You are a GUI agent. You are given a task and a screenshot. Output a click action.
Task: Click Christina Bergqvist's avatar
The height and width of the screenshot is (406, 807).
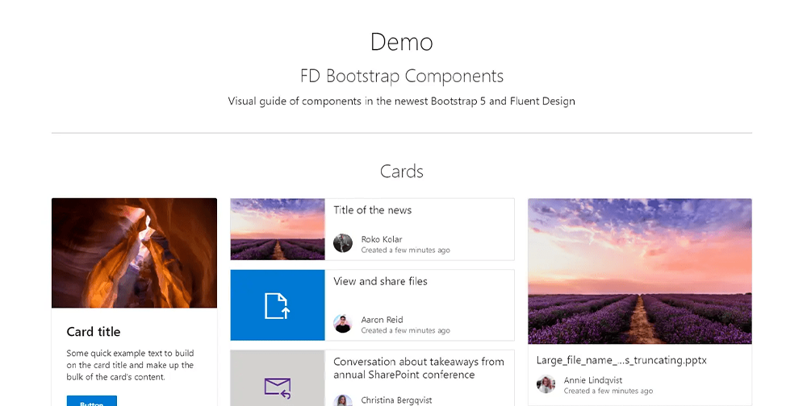point(343,400)
